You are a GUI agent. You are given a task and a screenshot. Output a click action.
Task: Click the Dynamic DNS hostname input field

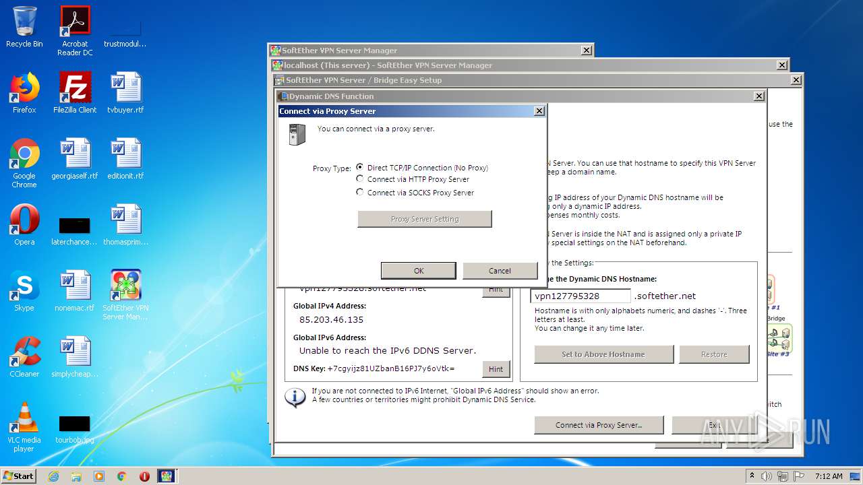581,296
